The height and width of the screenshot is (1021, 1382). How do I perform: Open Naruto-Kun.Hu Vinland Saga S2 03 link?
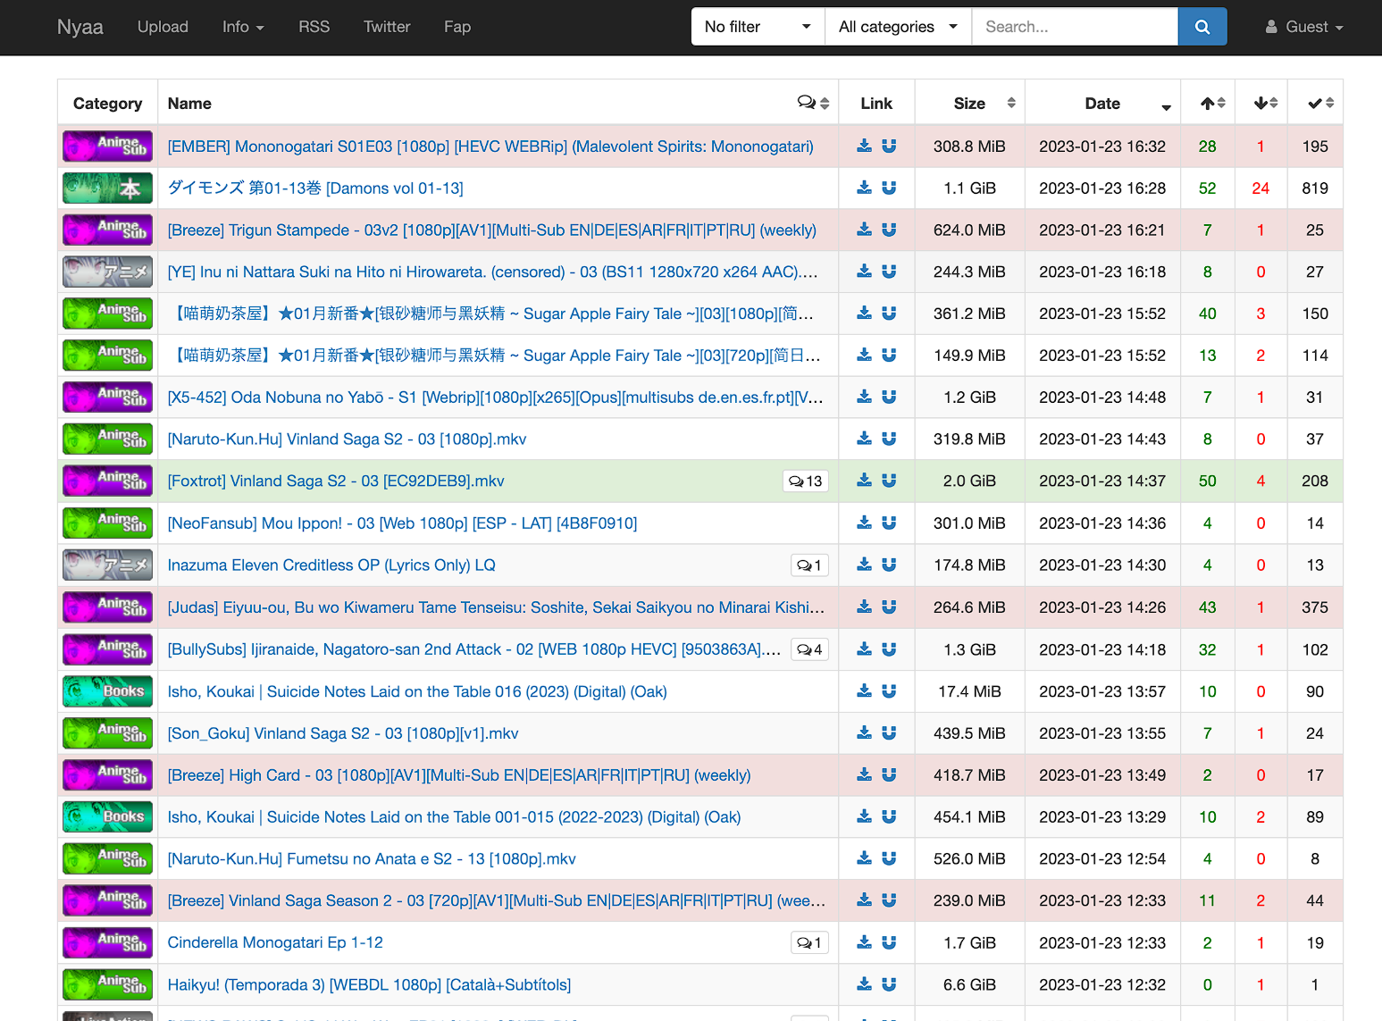point(347,439)
